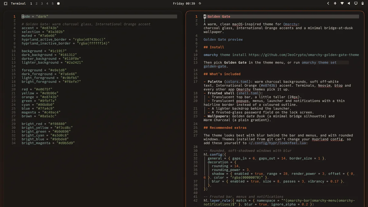Switch to workspace 2

(36, 3)
